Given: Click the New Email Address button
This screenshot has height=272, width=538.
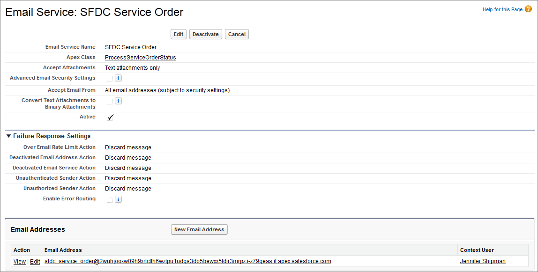Looking at the screenshot, I should pos(199,229).
